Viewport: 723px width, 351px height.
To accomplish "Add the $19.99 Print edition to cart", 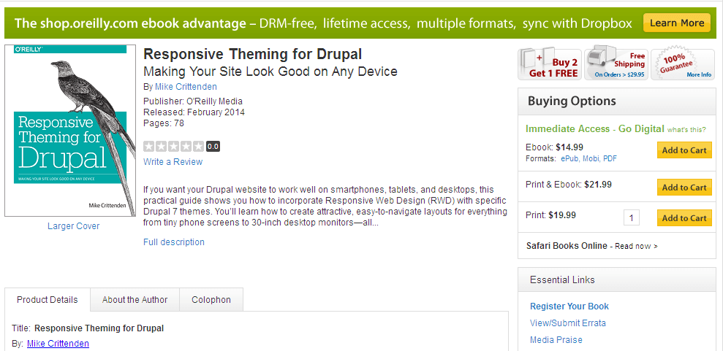I will click(684, 218).
